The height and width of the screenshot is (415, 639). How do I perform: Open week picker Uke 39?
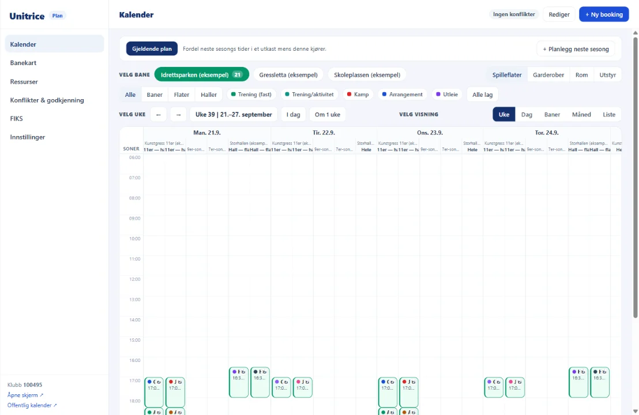pos(234,115)
